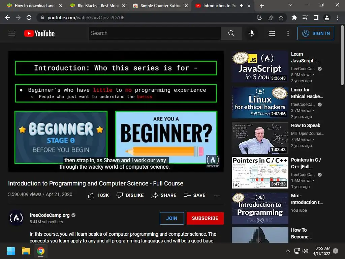Click the YouTube search input field
This screenshot has width=345, height=259.
point(155,33)
